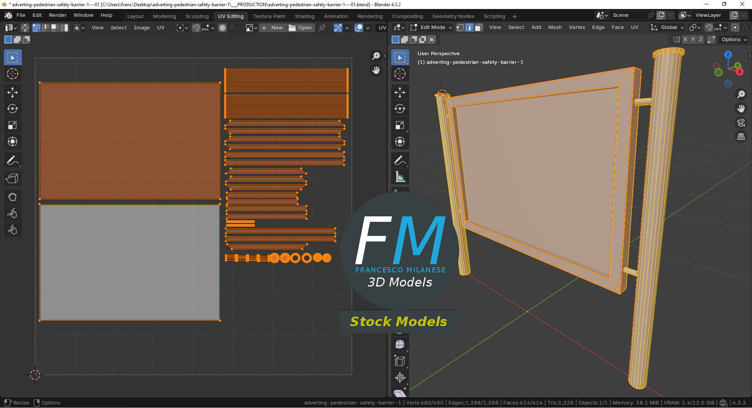Choose the Move tool in the 3D viewport
Screen dimensions: 752x408
(x=400, y=92)
